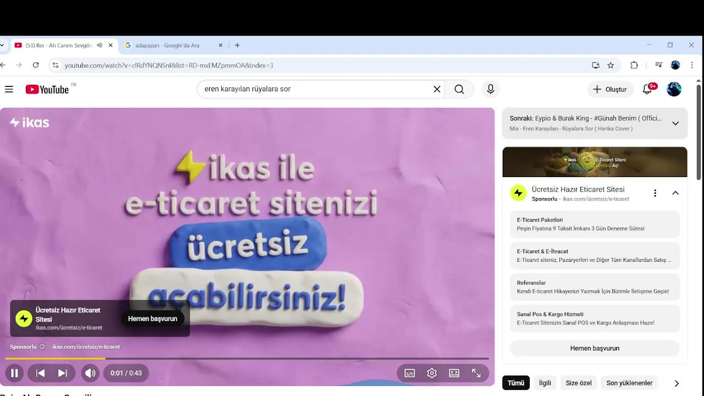Clear the search box with the X

[437, 89]
